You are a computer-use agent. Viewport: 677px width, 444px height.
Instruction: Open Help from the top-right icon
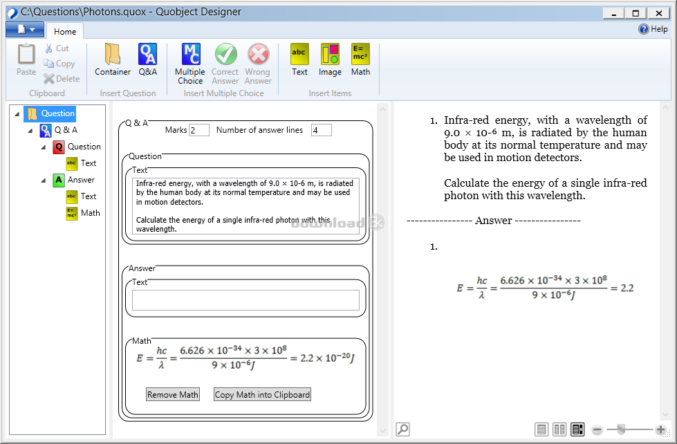coord(643,29)
